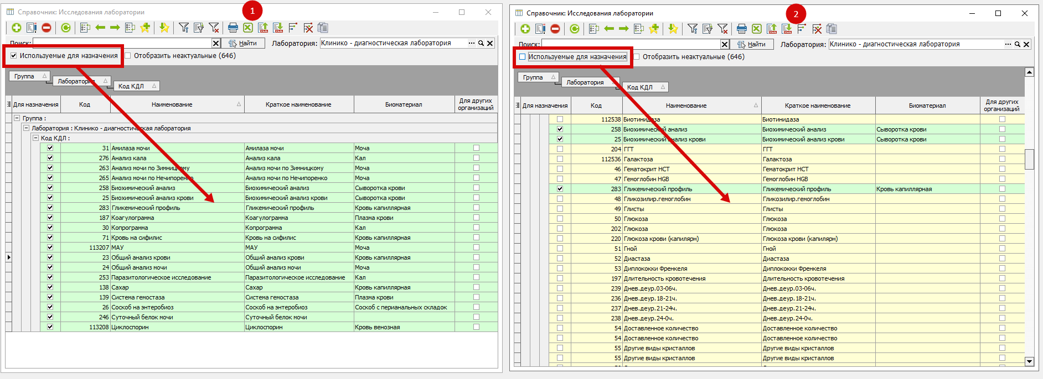1043x379 pixels.
Task: Click 'Краткое наименование' column header, left window
Action: coord(298,104)
